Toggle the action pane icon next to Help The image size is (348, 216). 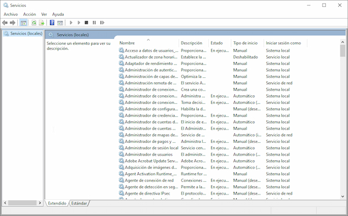[60, 23]
